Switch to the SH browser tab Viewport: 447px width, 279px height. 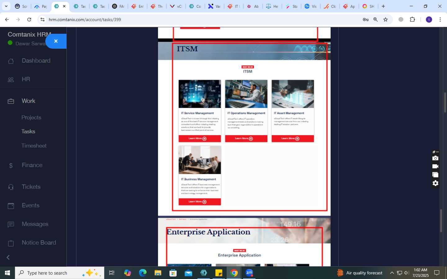(368, 6)
